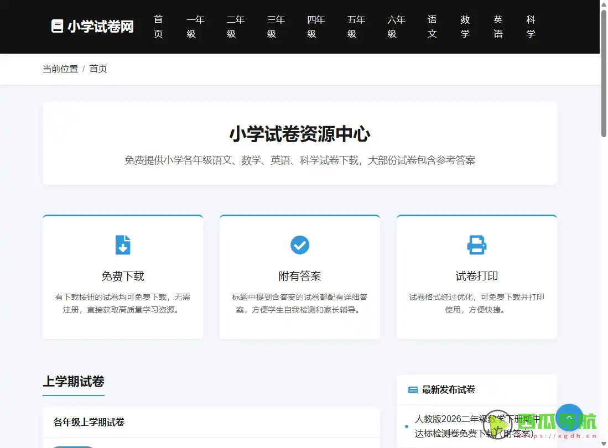Click the 各年级上学期试卷 panel header
This screenshot has height=448, width=608.
pyautogui.click(x=89, y=422)
